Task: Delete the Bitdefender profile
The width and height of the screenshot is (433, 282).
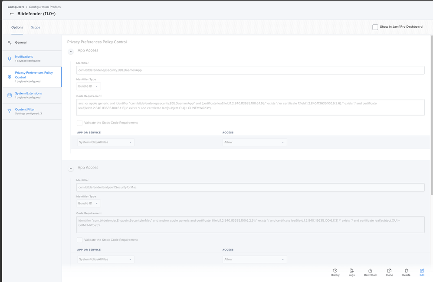Action: click(x=406, y=272)
